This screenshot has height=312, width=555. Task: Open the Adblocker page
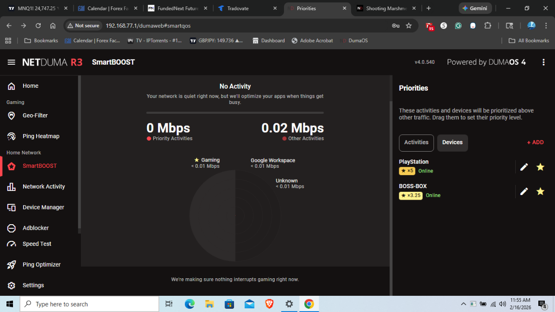click(x=35, y=228)
